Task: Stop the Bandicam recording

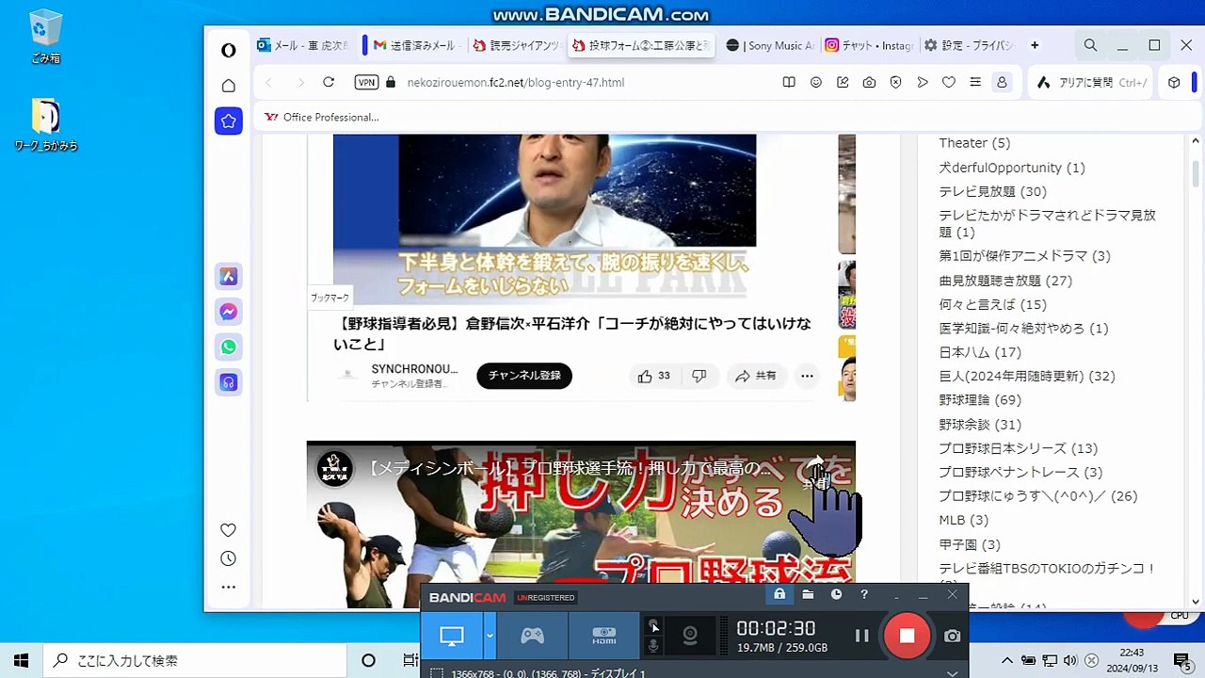Action: click(x=907, y=636)
